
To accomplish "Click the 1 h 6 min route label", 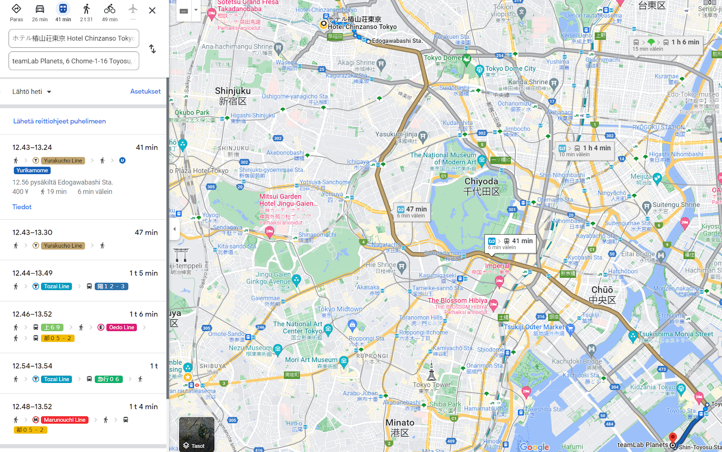I will coord(666,45).
